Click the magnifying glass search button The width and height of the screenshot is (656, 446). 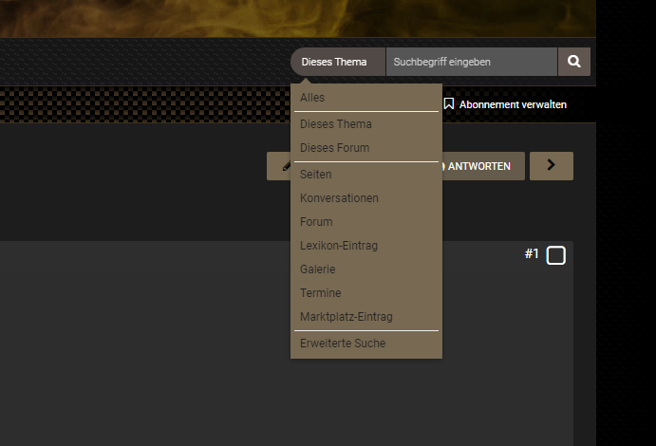pyautogui.click(x=573, y=62)
